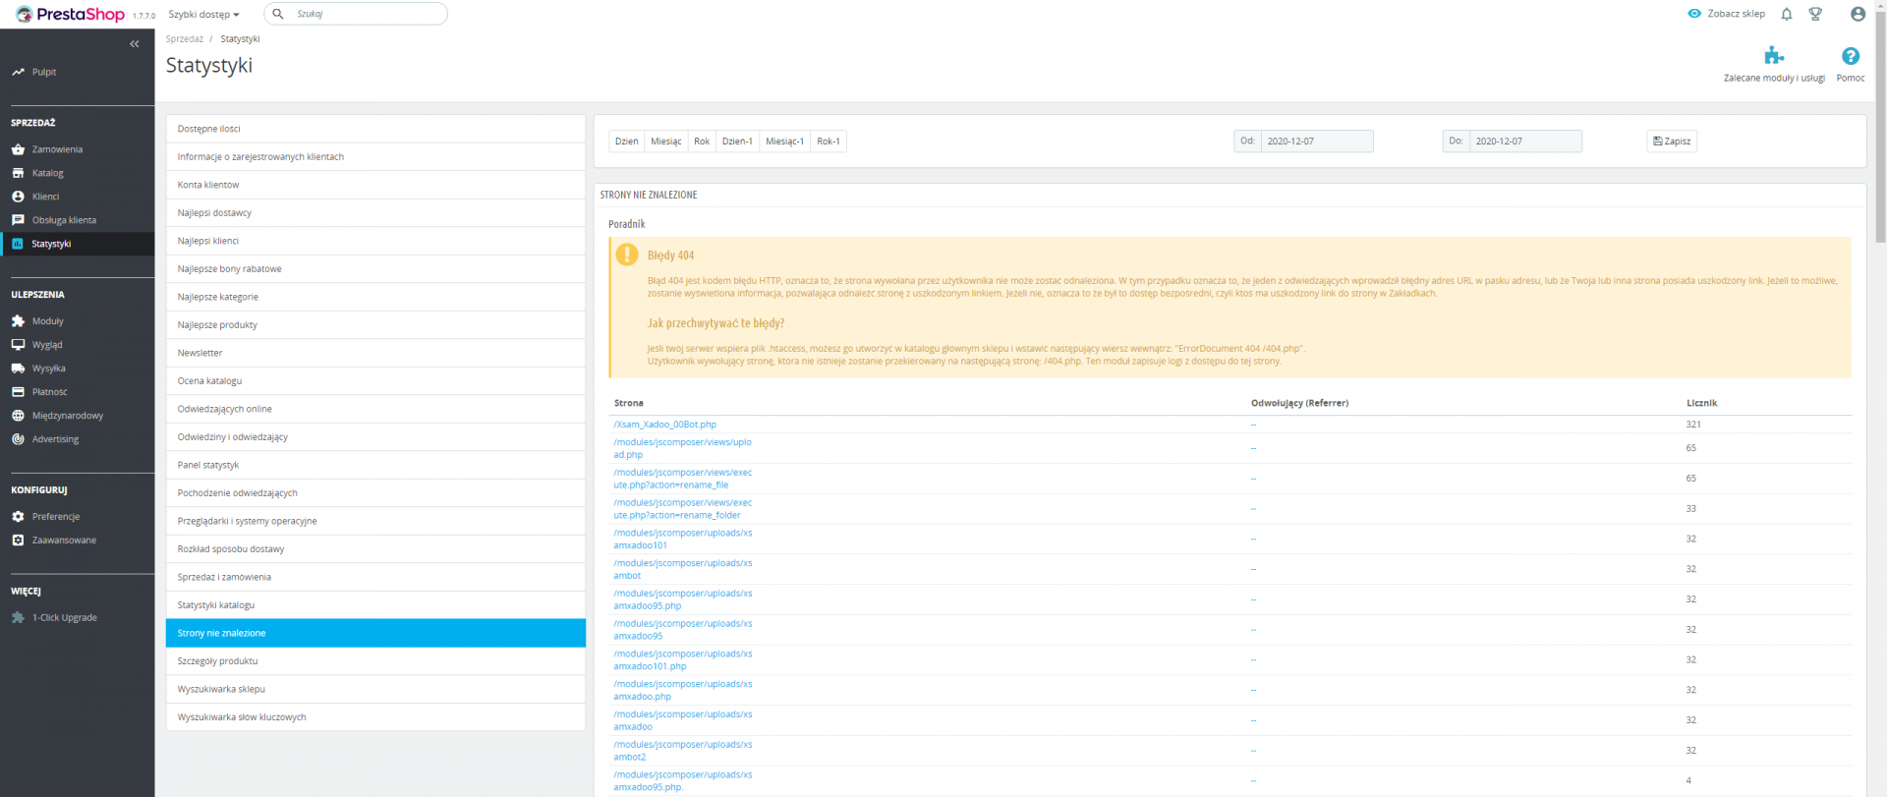Open Najlepsi klienci statistics
The image size is (1887, 797).
click(x=375, y=241)
